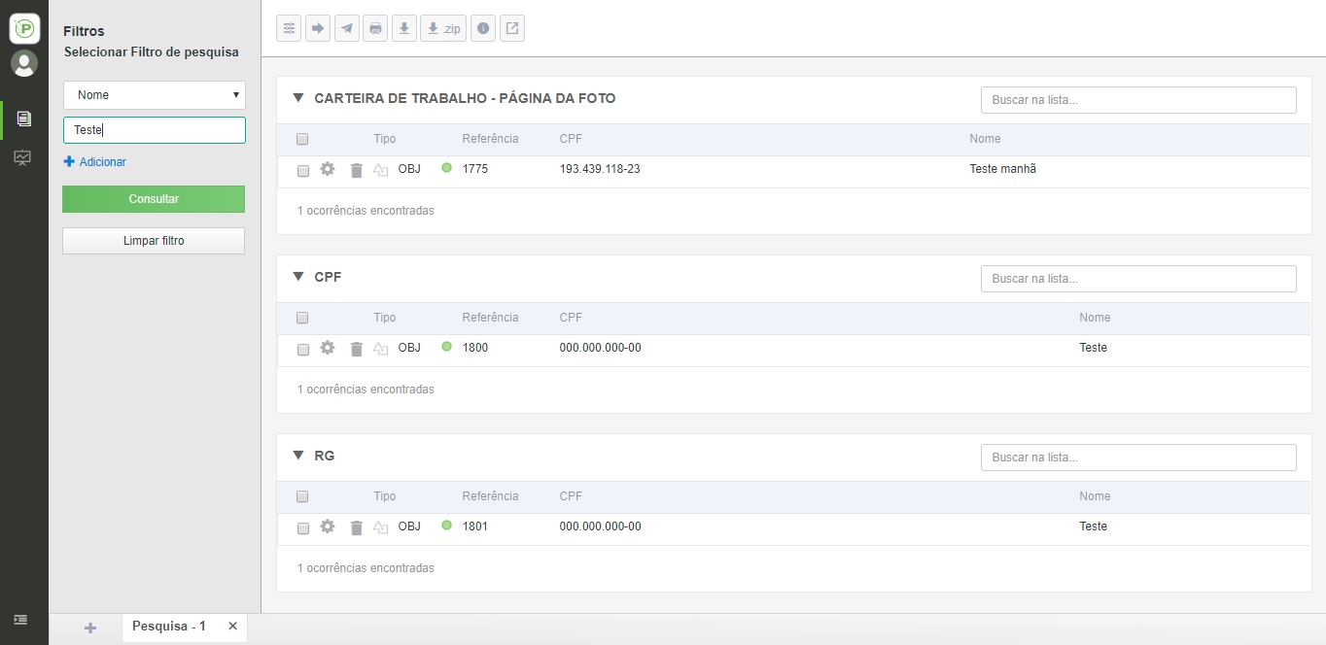
Task: Add new search tab with plus icon
Action: point(90,628)
